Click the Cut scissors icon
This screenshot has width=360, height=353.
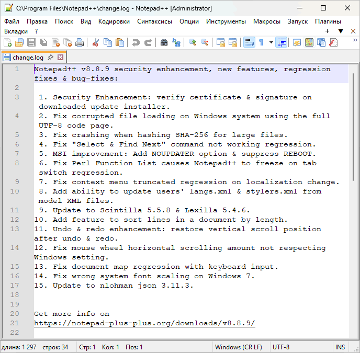click(96, 42)
